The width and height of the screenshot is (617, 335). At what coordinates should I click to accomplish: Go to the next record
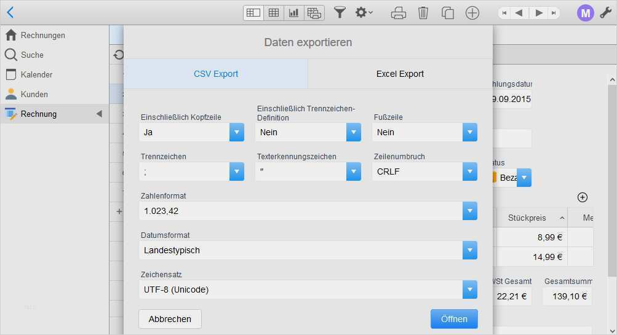tap(539, 13)
